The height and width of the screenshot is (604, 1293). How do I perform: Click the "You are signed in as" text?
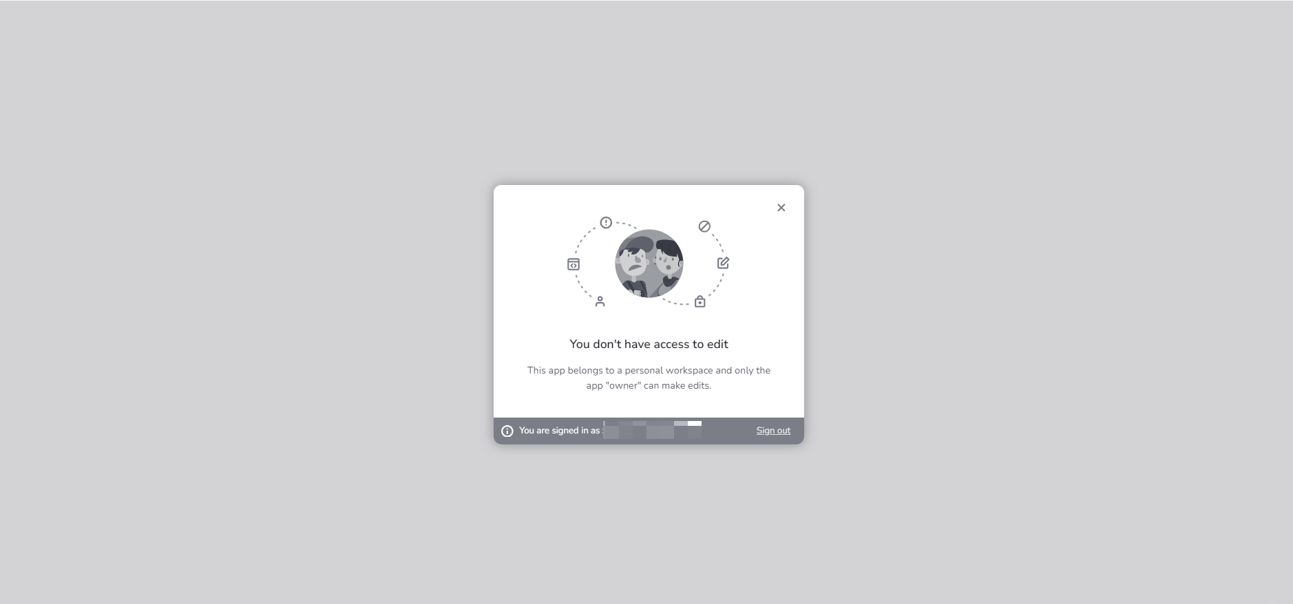[560, 431]
